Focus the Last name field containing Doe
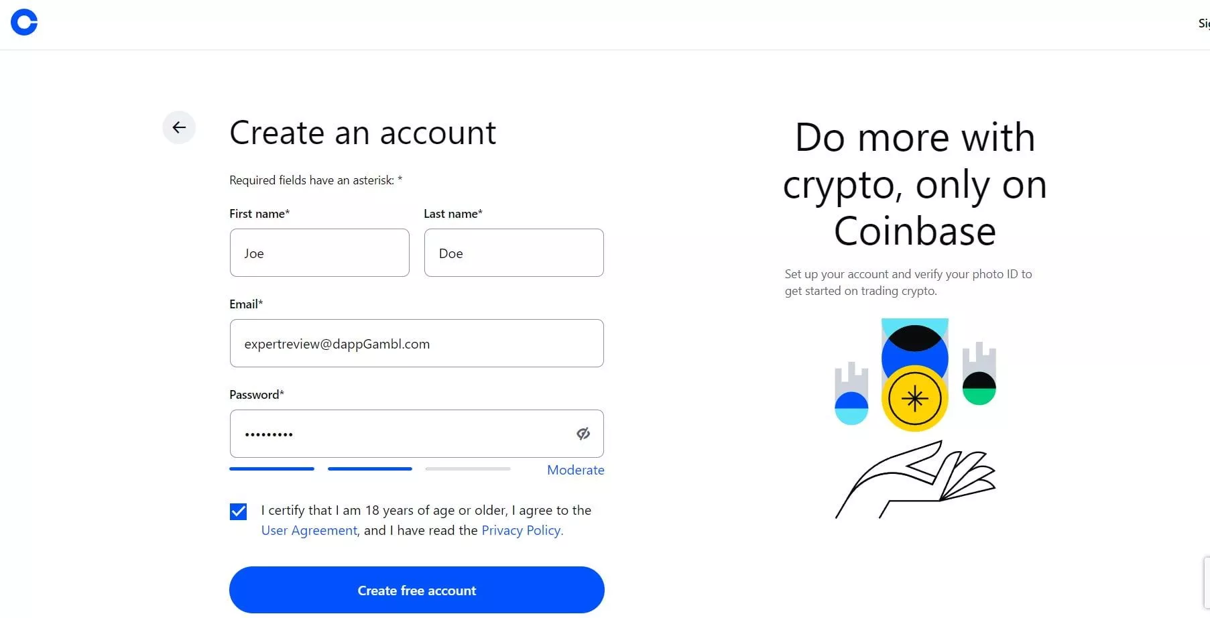The image size is (1210, 618). pos(514,253)
